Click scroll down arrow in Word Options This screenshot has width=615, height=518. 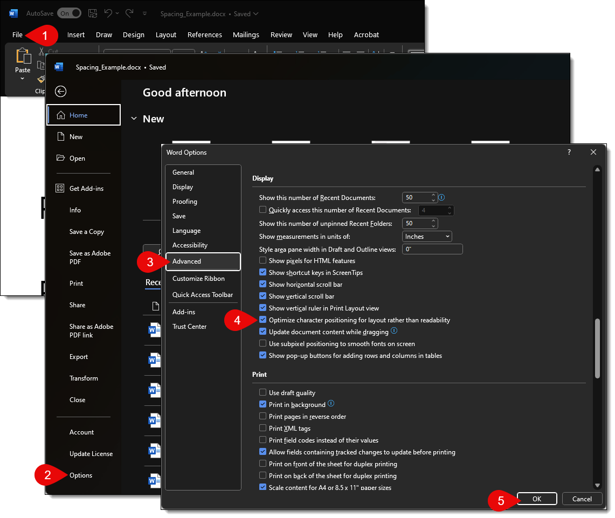click(x=597, y=486)
